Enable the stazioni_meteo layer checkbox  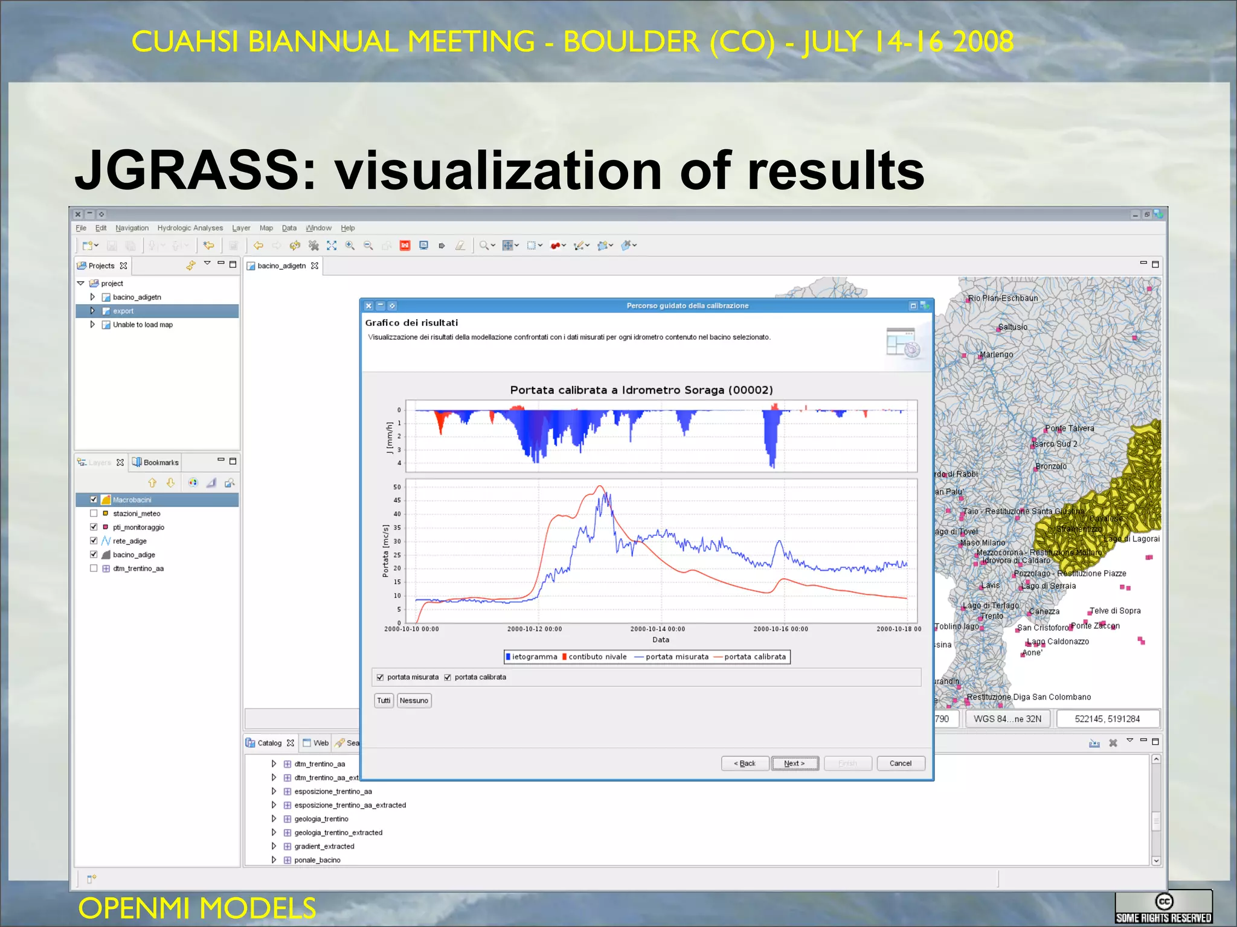[x=94, y=514]
